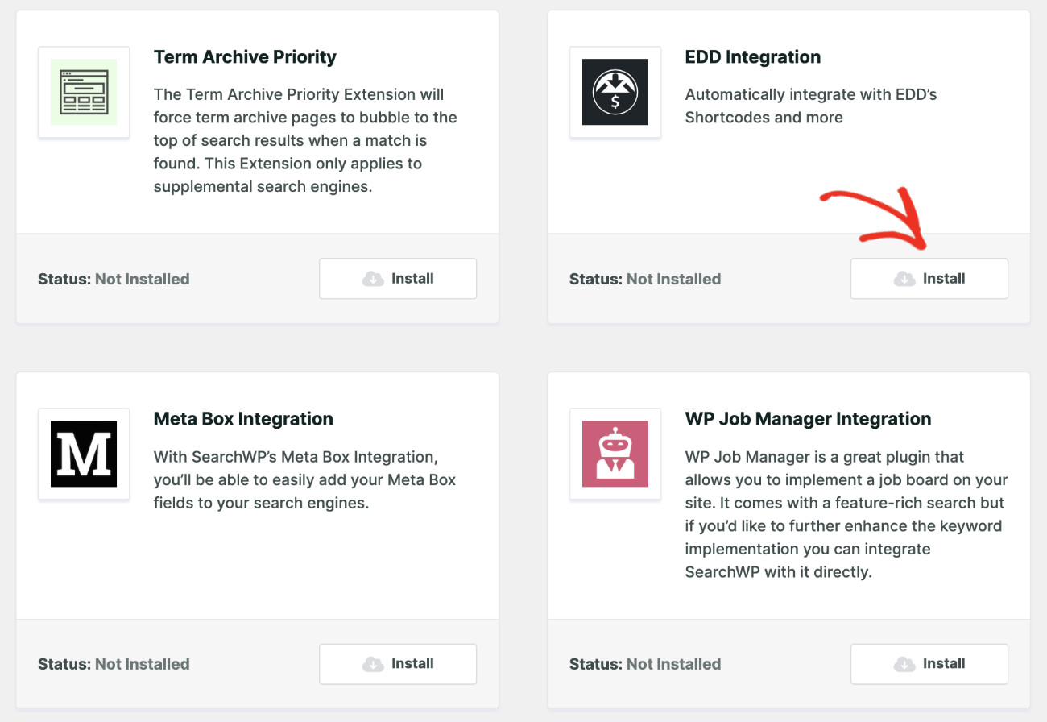
Task: Open the Term Archive Priority title link
Action: point(245,57)
